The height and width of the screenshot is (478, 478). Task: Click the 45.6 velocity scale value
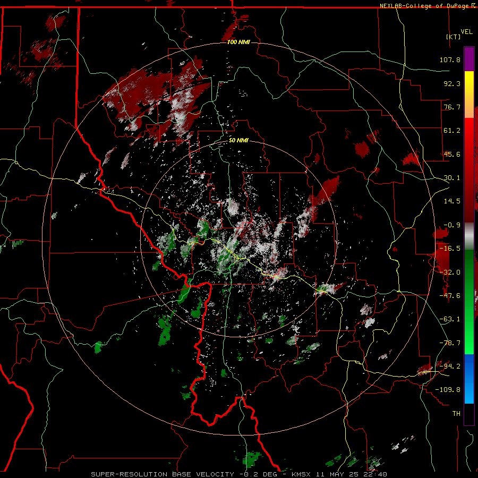tap(452, 154)
